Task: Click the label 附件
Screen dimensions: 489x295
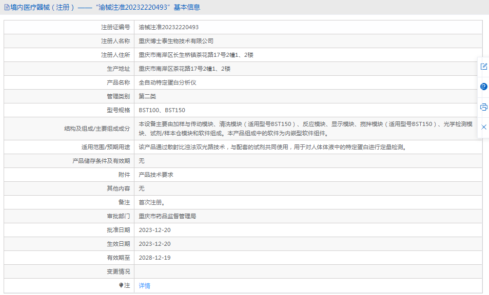Action: pyautogui.click(x=124, y=175)
